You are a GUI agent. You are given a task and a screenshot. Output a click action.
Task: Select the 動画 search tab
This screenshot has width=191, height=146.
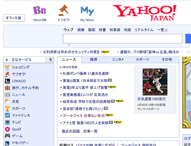click(x=92, y=30)
